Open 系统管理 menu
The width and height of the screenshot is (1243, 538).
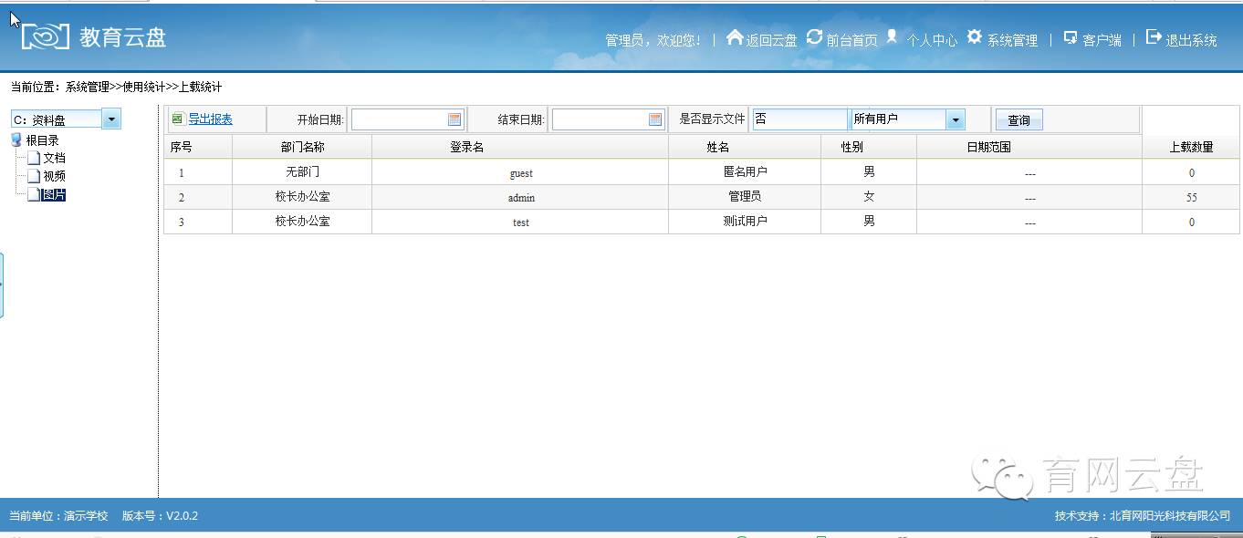tap(1013, 40)
